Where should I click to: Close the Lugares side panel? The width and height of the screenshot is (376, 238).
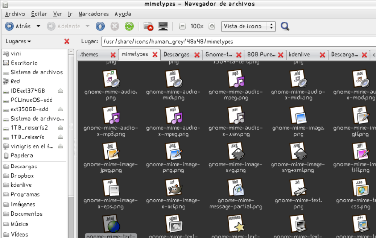[x=67, y=41]
